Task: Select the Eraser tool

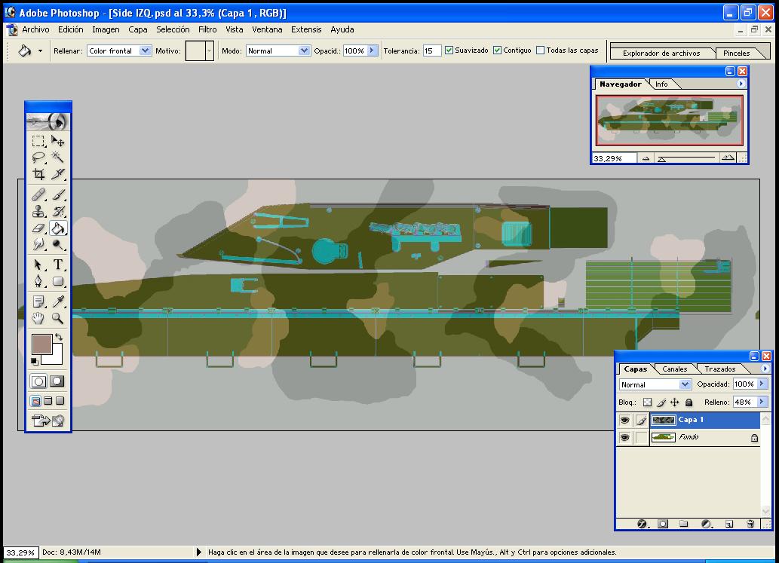Action: click(38, 228)
